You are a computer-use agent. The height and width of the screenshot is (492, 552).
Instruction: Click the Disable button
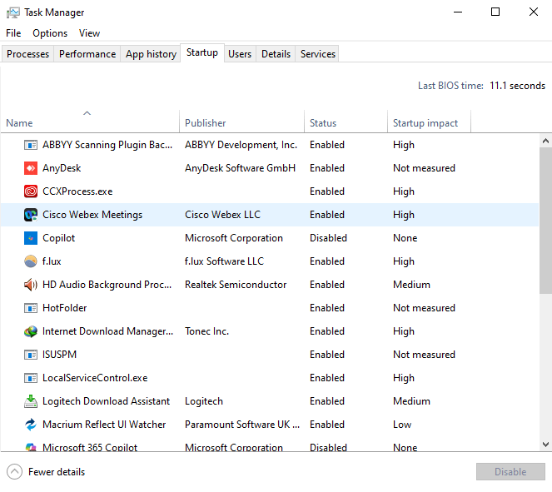click(510, 471)
